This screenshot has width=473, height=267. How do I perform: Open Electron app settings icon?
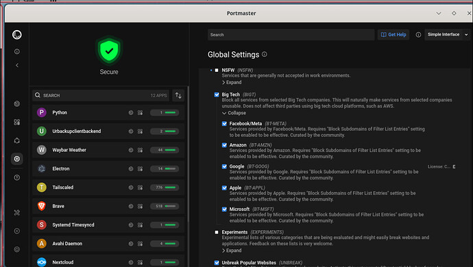(141, 168)
